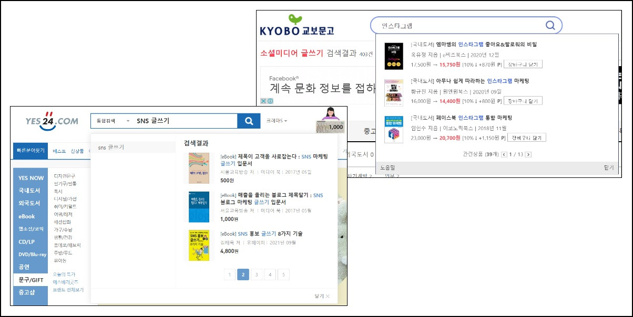The image size is (633, 317).
Task: Click 장바구니 담기 for the first Kyobo book
Action: tap(523, 64)
